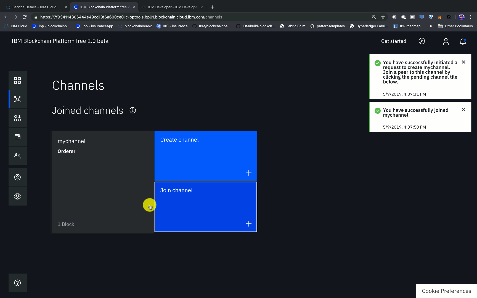Click the plus icon on Create channel
The height and width of the screenshot is (298, 477).
point(249,173)
